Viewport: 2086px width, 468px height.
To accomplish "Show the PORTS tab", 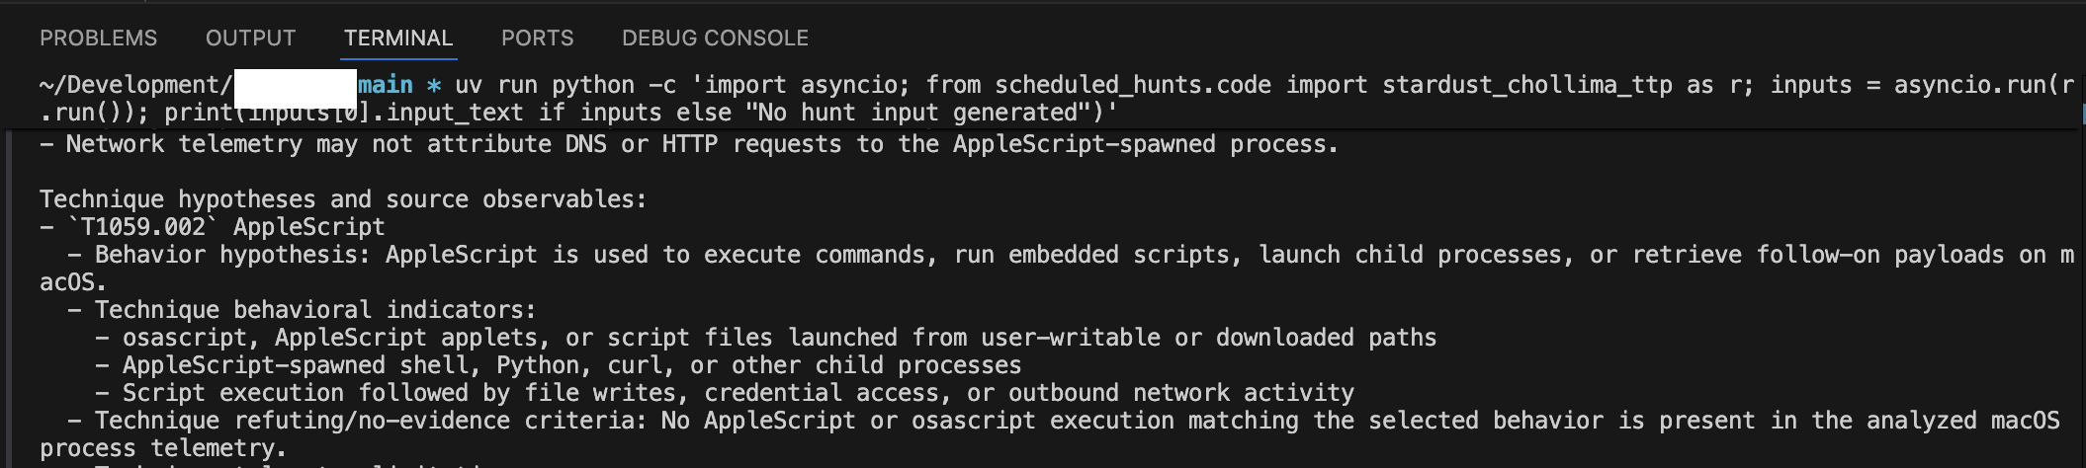I will click(x=537, y=38).
